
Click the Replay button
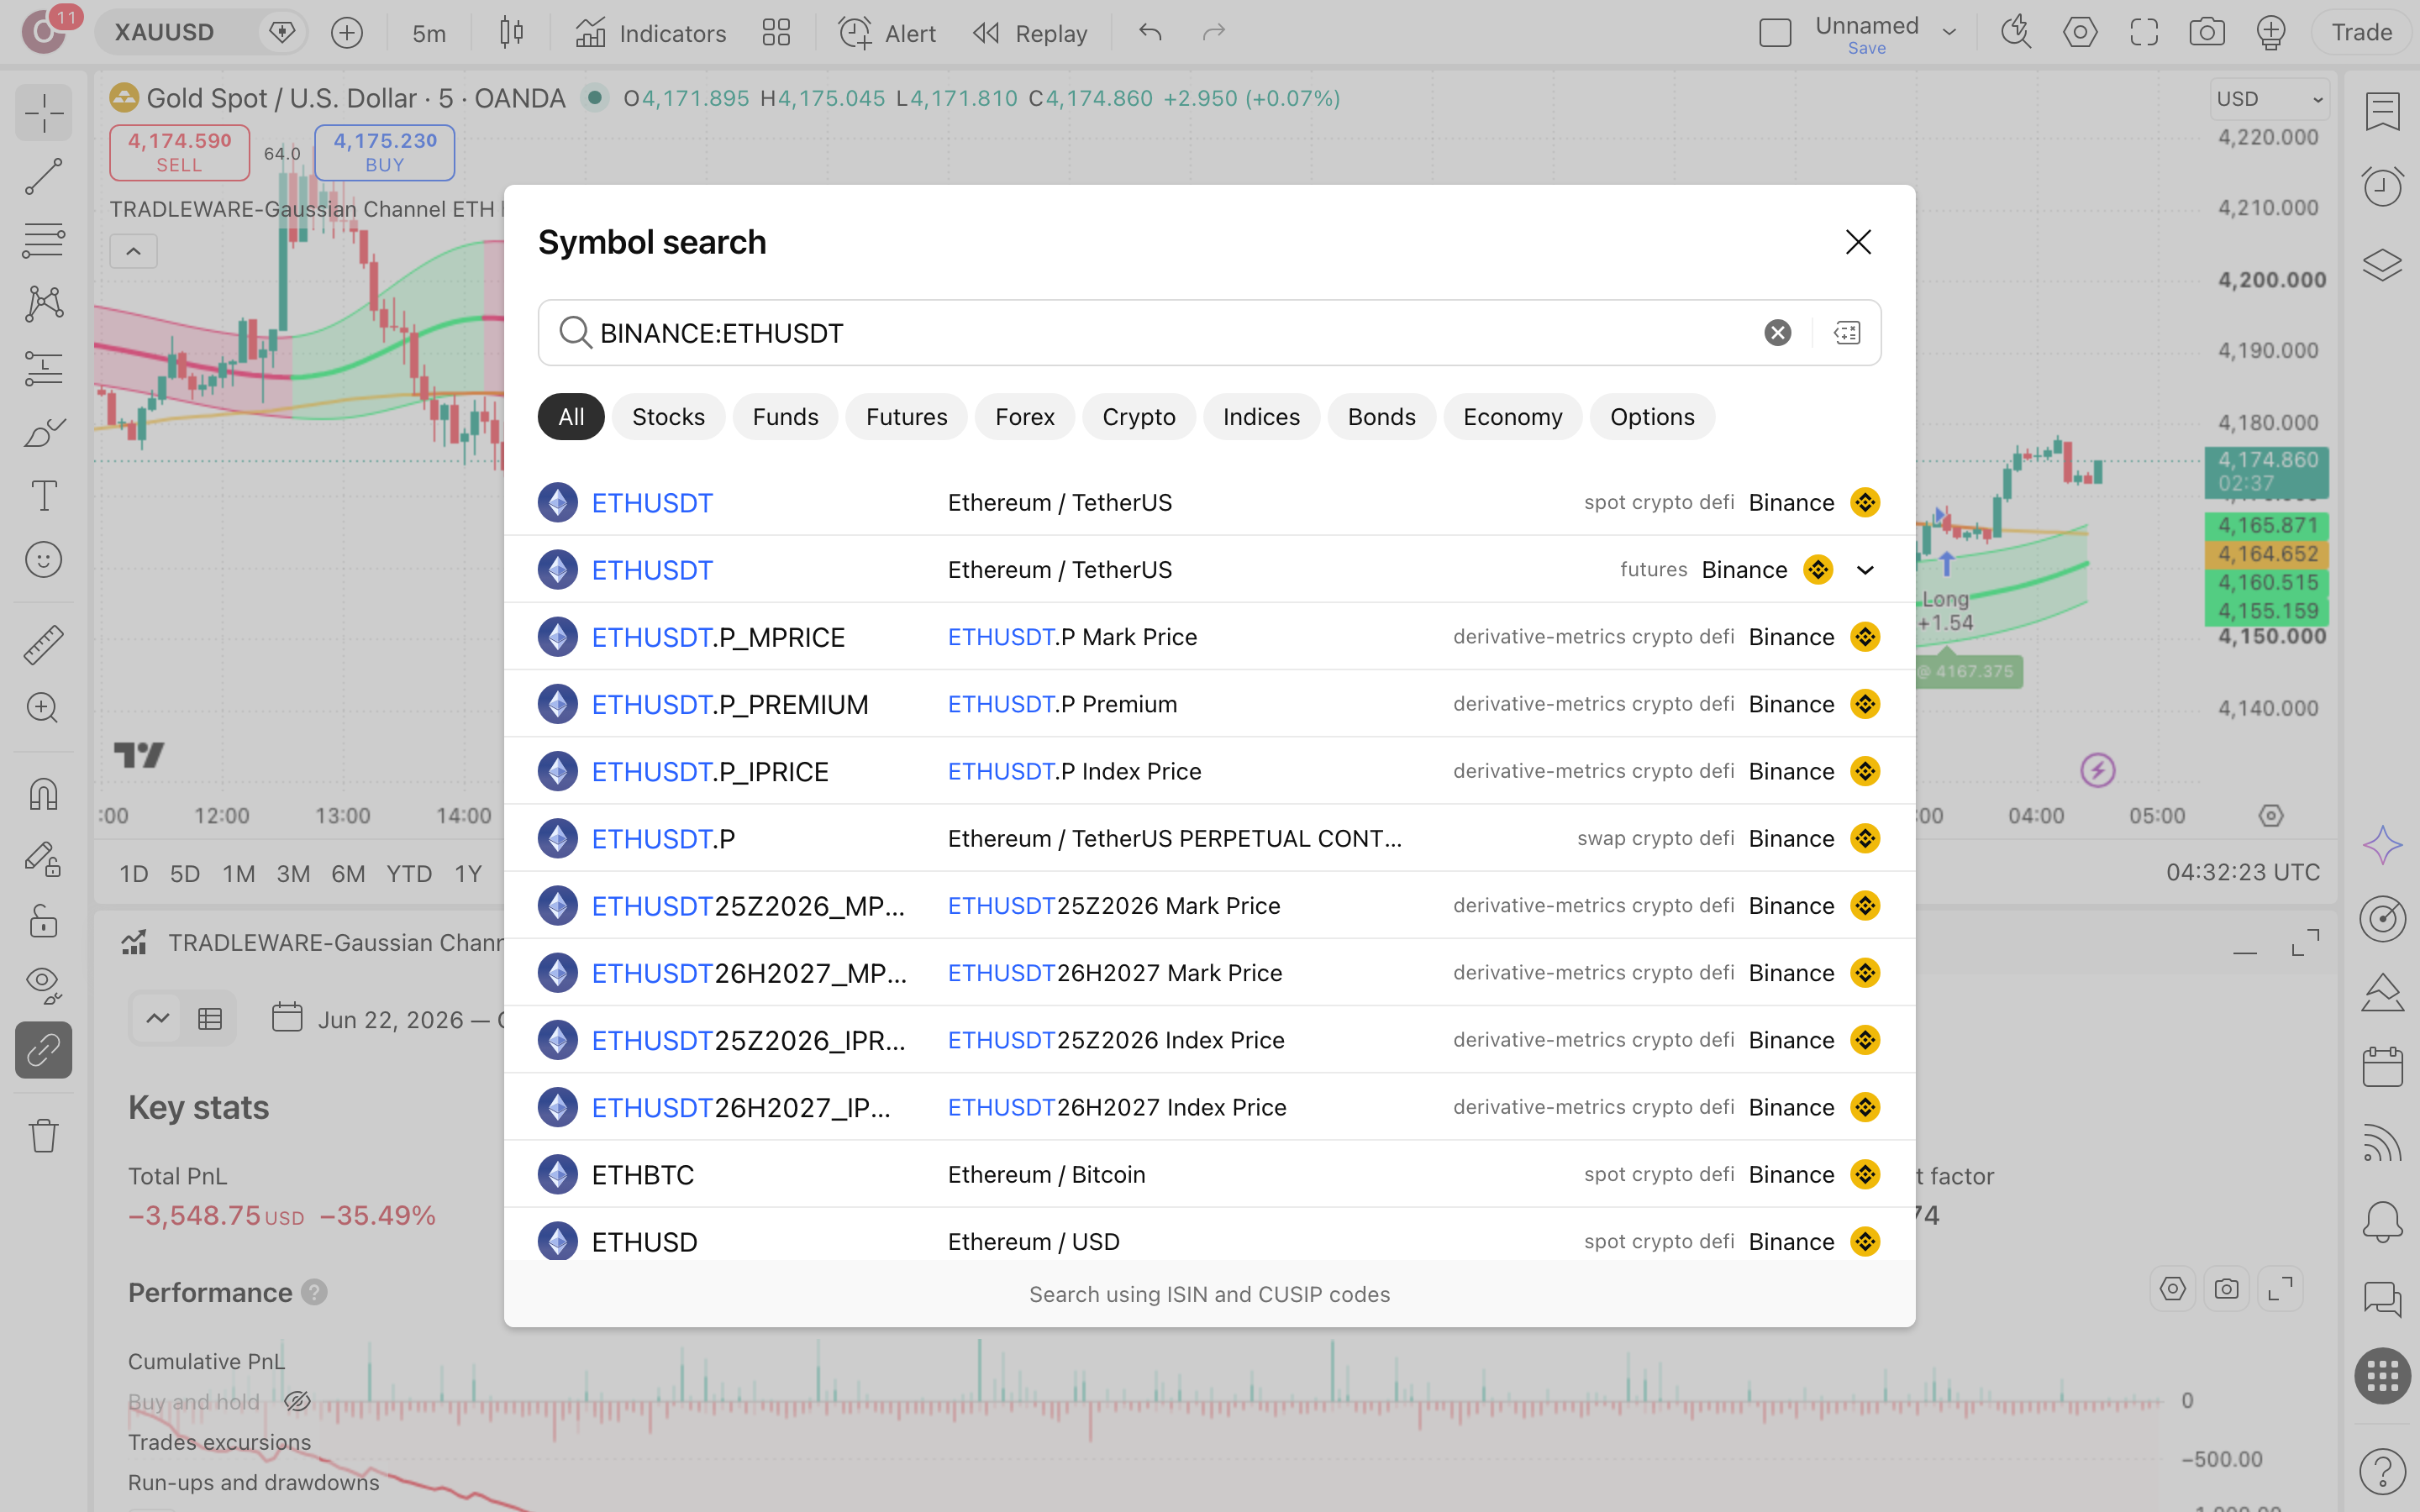click(x=1030, y=33)
